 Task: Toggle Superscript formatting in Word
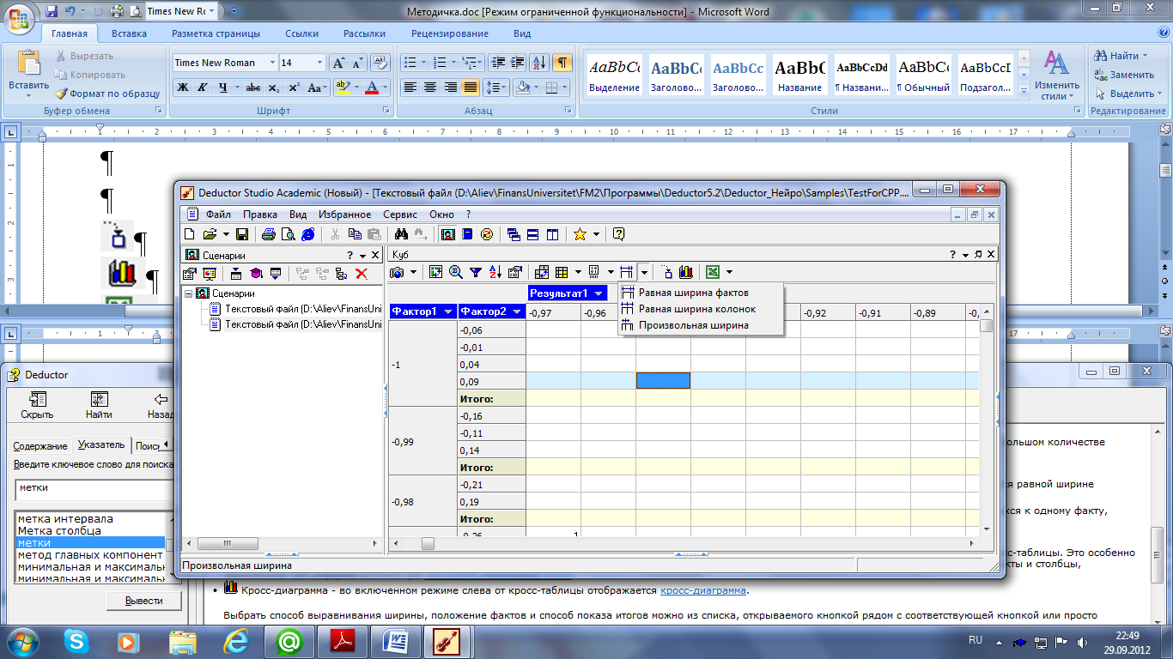click(x=294, y=88)
